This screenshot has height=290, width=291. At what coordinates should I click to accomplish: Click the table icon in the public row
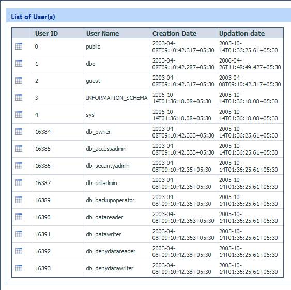click(19, 47)
